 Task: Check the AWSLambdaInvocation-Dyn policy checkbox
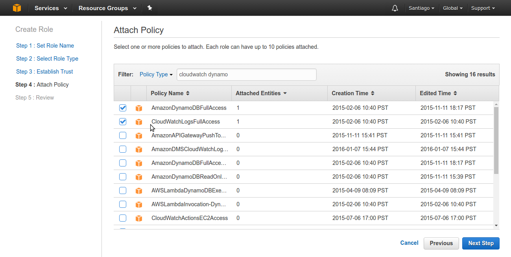pyautogui.click(x=123, y=204)
